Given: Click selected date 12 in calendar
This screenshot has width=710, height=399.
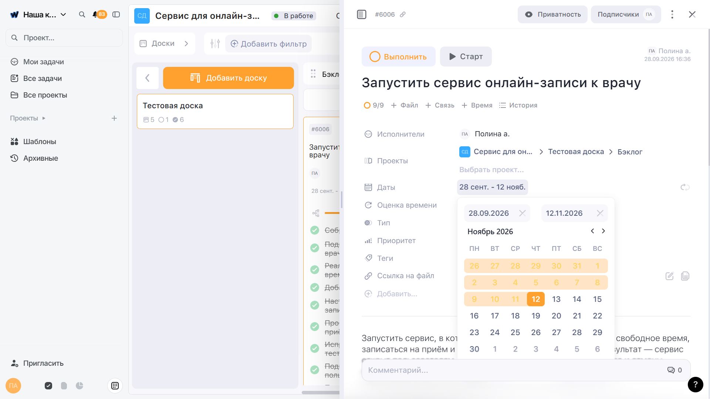Looking at the screenshot, I should click(x=536, y=299).
